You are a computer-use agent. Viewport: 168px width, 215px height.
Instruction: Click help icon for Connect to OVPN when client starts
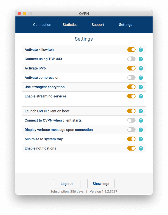coord(141,120)
